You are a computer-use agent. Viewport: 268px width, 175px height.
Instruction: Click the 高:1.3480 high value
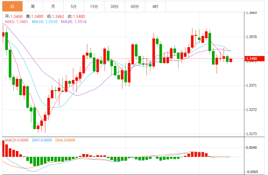[35, 16]
